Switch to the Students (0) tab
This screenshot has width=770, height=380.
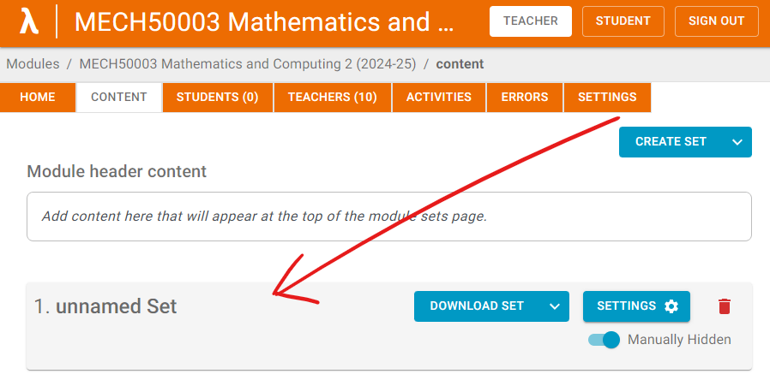217,97
